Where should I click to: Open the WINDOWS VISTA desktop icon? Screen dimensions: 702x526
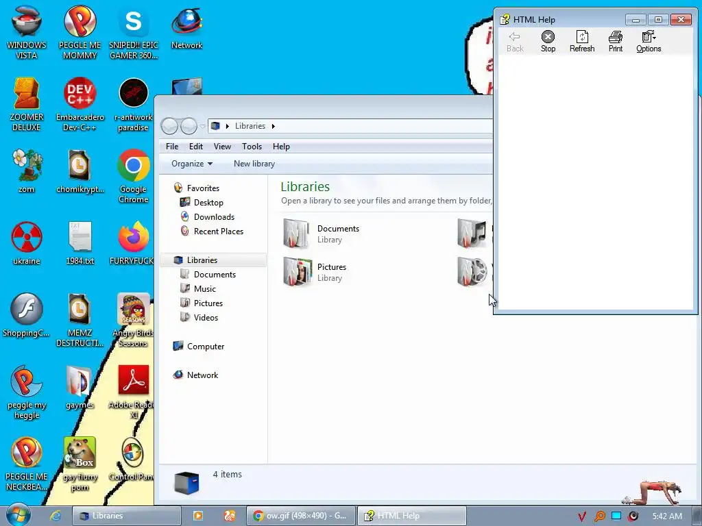(x=27, y=32)
